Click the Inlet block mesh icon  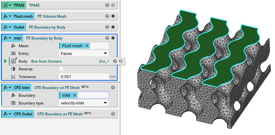pos(5,38)
